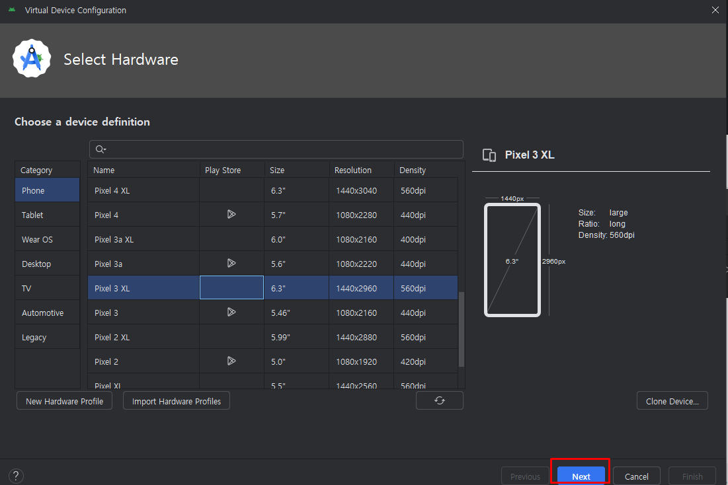Screen dimensions: 728x485
Task: Click the Play Store icon in Pixel 2 row
Action: pos(231,361)
